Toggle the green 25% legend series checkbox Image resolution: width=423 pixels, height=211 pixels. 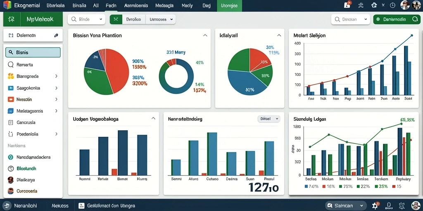tap(375, 186)
